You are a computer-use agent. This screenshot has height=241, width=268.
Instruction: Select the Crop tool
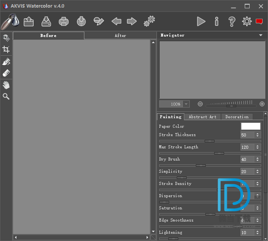[x=6, y=49]
